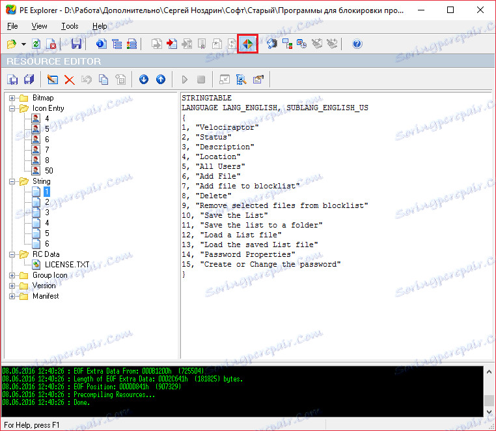Click the Undo curved arrow icon
Image resolution: width=496 pixels, height=431 pixels.
(x=87, y=80)
